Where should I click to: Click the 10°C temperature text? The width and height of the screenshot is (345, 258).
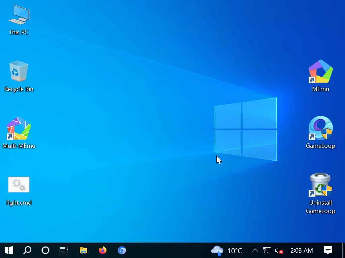tap(235, 251)
